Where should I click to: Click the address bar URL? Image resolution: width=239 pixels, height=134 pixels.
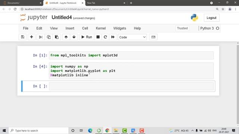67,9
